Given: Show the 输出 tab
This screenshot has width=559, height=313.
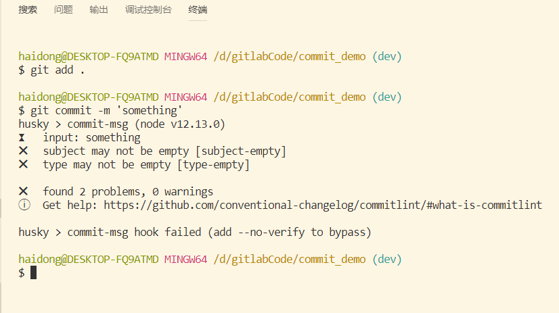Looking at the screenshot, I should (x=99, y=9).
